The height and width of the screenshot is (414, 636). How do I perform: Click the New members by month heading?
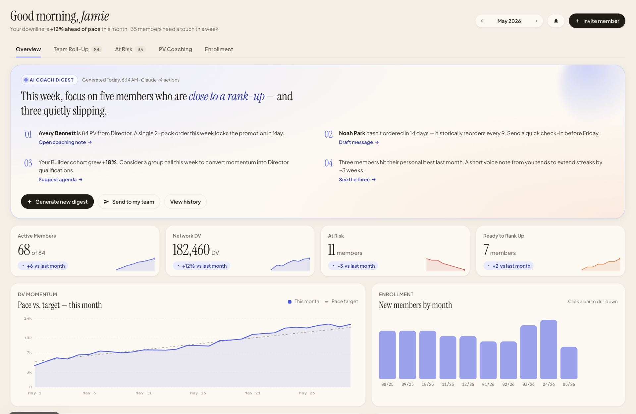coord(415,305)
